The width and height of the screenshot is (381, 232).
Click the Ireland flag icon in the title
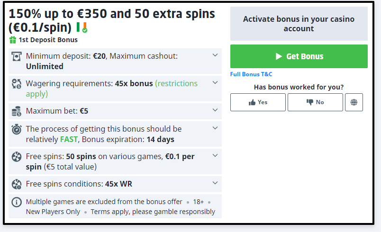click(81, 27)
